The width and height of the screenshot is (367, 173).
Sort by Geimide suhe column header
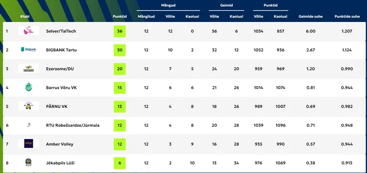pyautogui.click(x=311, y=17)
